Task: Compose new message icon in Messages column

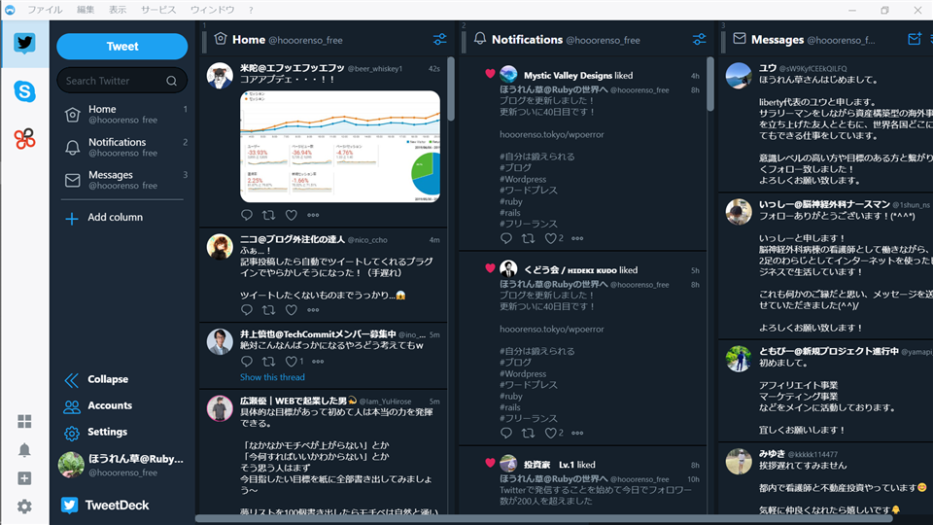Action: tap(914, 39)
